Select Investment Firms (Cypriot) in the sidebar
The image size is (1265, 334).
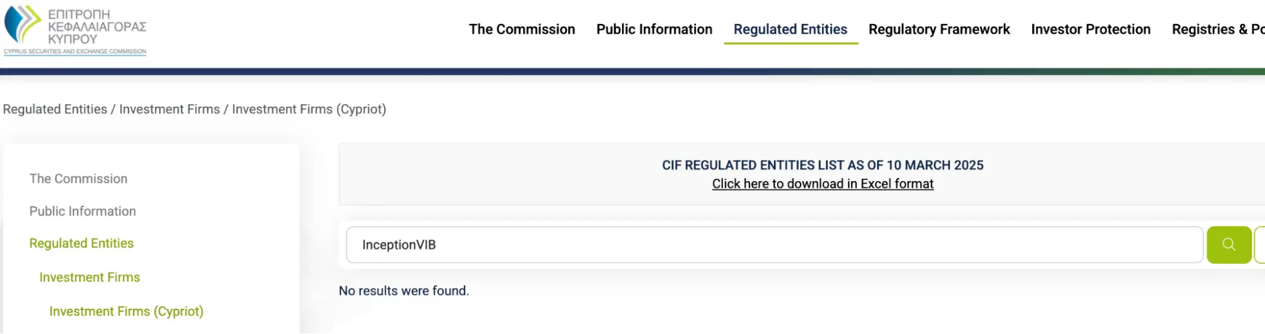pos(127,311)
